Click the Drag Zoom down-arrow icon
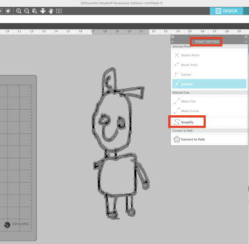 [43, 11]
